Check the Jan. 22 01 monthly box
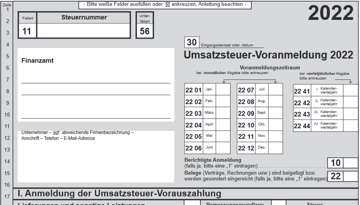Screen dimensions: 360x205 click(223, 89)
